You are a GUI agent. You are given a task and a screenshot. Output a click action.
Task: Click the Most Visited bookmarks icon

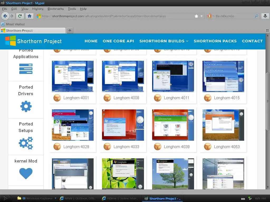click(x=3, y=24)
